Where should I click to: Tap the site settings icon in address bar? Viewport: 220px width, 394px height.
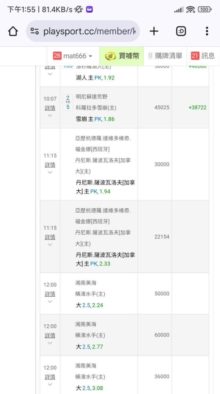[34, 31]
